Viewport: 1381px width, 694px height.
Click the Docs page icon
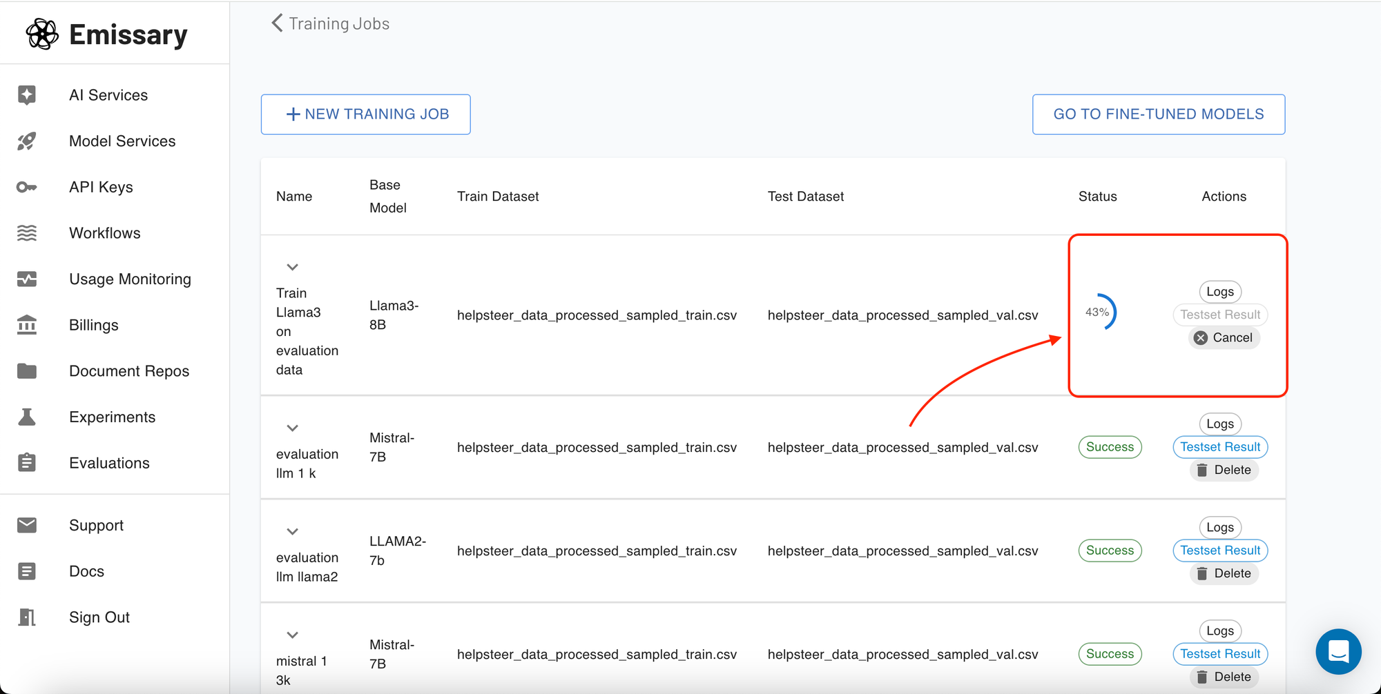pyautogui.click(x=27, y=571)
